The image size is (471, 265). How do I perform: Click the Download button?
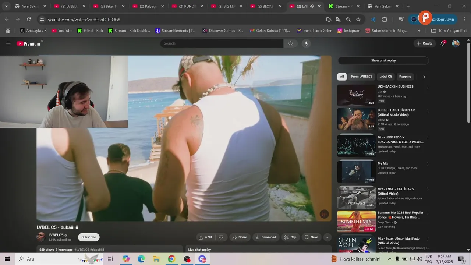pos(266,237)
